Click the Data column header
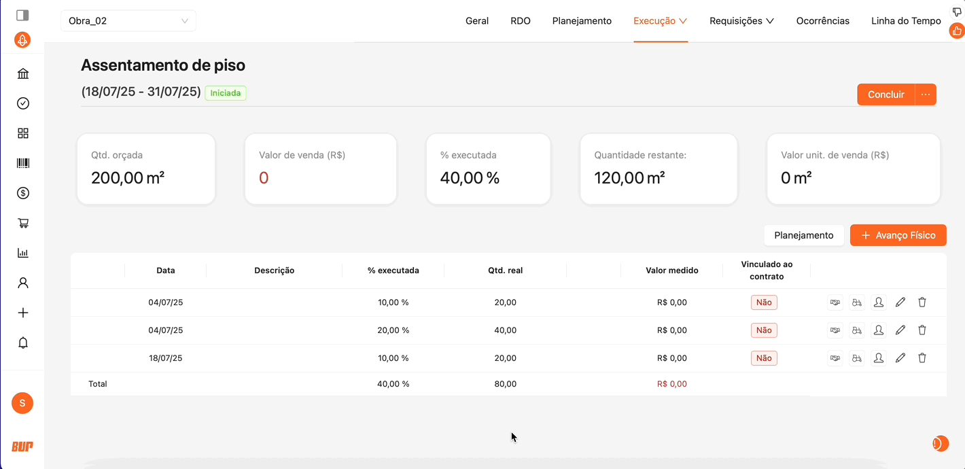 [166, 271]
